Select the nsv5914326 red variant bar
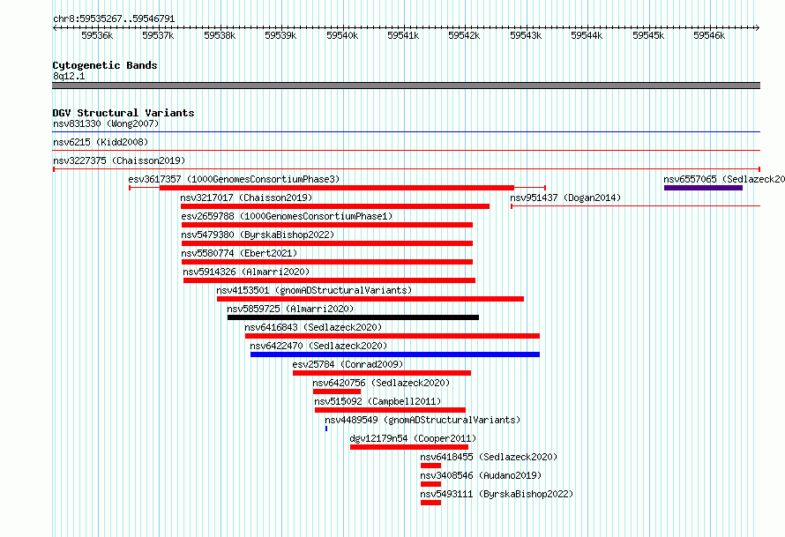The width and height of the screenshot is (785, 537). 329,280
